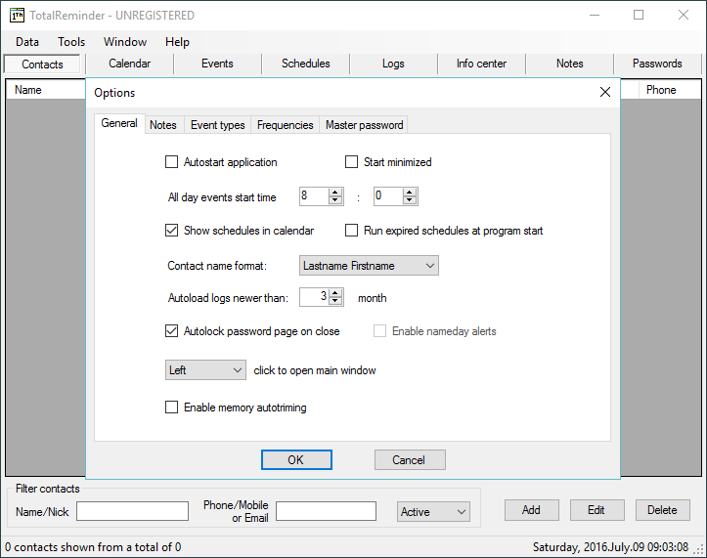Click the start time minutes field

click(388, 196)
